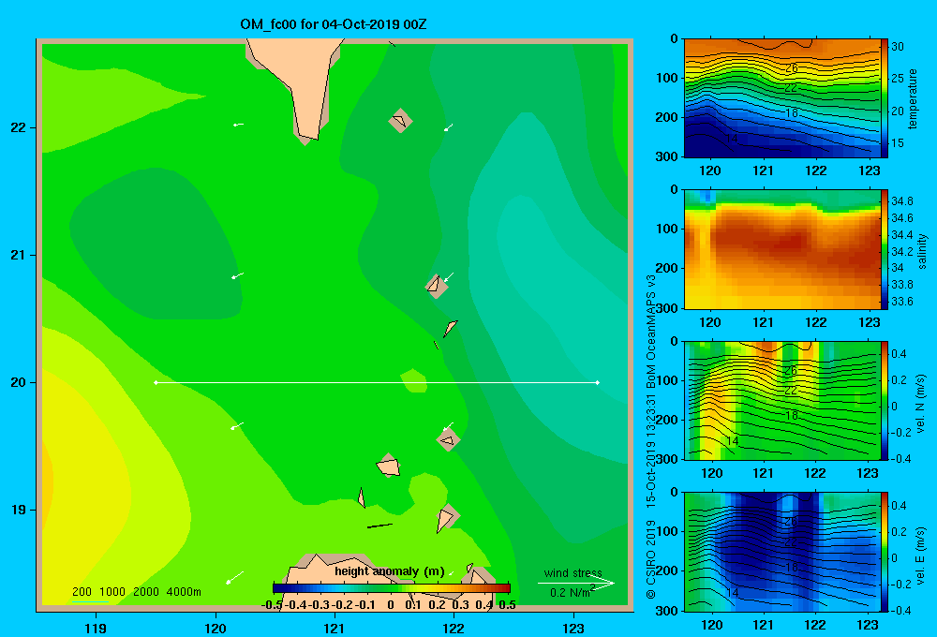Open the vel. N depth section panel
The width and height of the screenshot is (937, 637).
[x=781, y=400]
